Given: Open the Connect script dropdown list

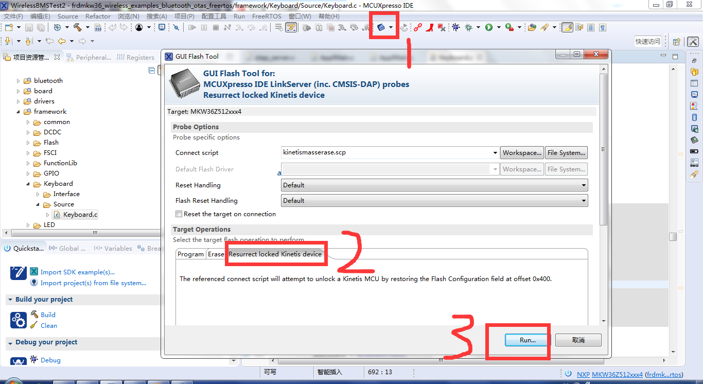Looking at the screenshot, I should pyautogui.click(x=495, y=152).
